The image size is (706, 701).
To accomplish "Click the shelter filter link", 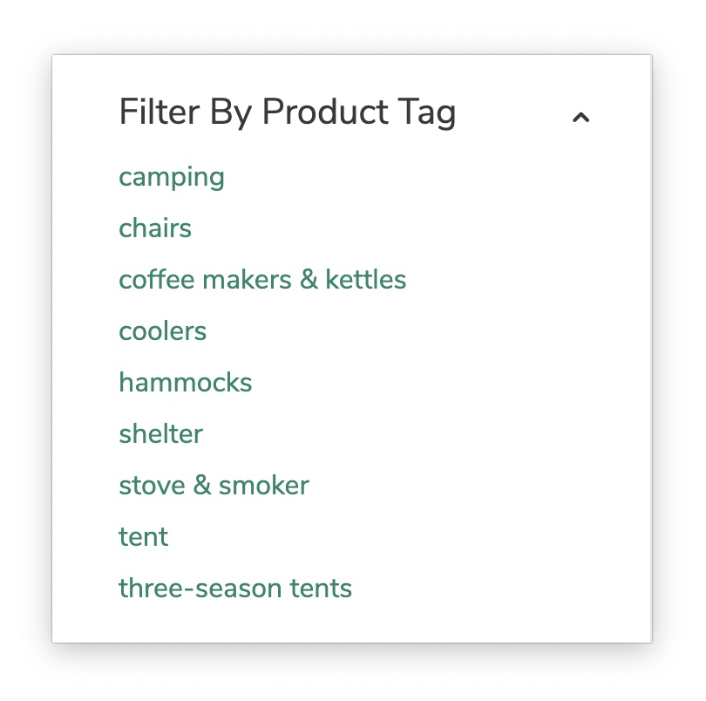I will (x=161, y=434).
